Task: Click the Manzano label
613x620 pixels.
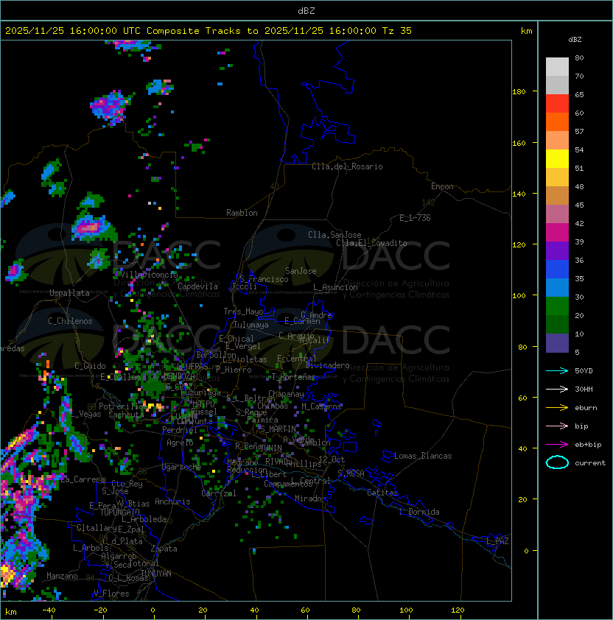Action: (62, 576)
